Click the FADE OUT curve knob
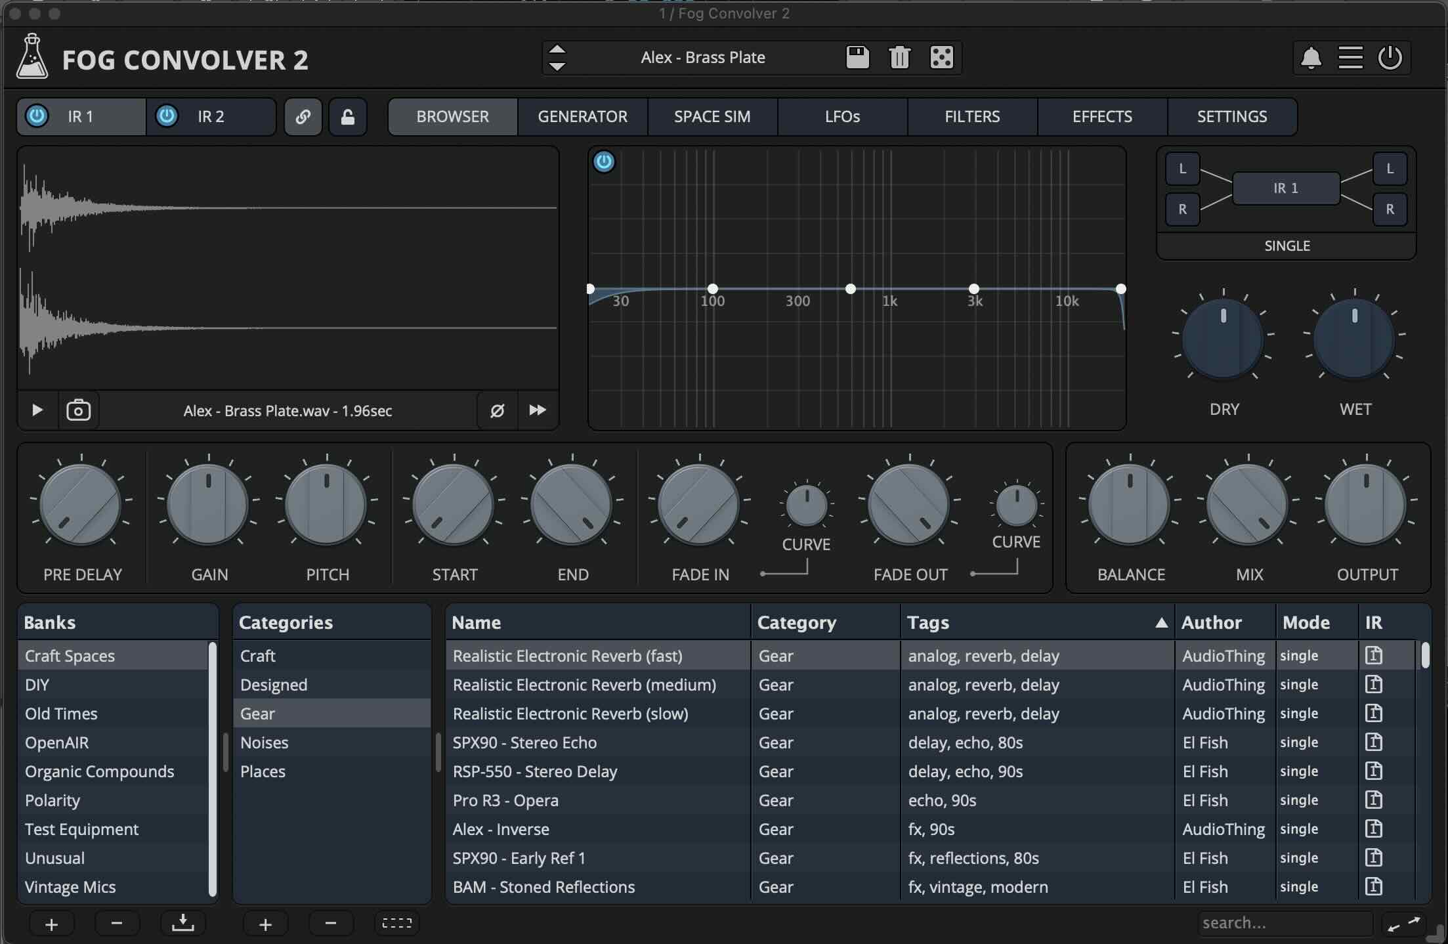 click(1016, 505)
